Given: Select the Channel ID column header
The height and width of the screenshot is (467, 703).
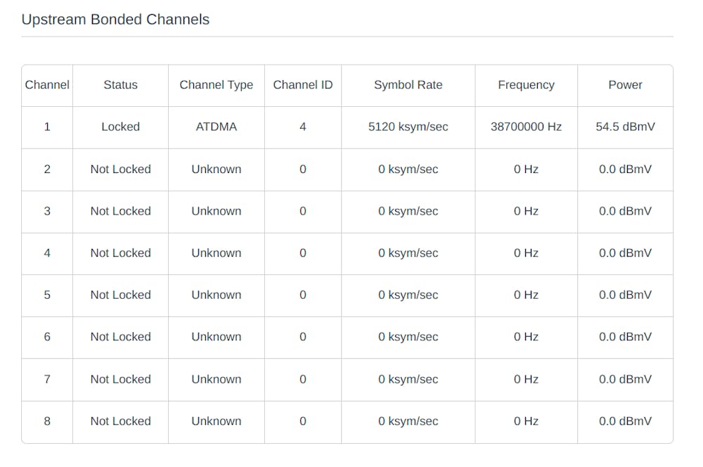Looking at the screenshot, I should [302, 85].
